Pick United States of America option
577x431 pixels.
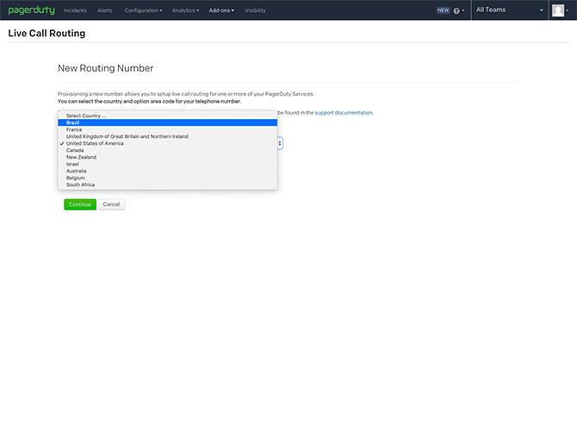[x=95, y=143]
